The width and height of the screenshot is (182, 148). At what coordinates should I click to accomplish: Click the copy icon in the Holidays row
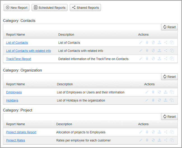pyautogui.click(x=172, y=100)
